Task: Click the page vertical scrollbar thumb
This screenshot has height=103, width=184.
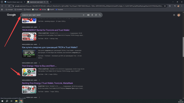Action: [x=183, y=47]
